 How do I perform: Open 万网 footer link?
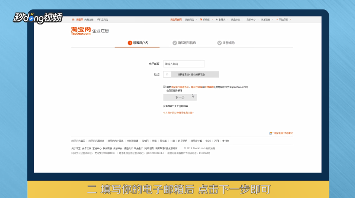coord(217,141)
